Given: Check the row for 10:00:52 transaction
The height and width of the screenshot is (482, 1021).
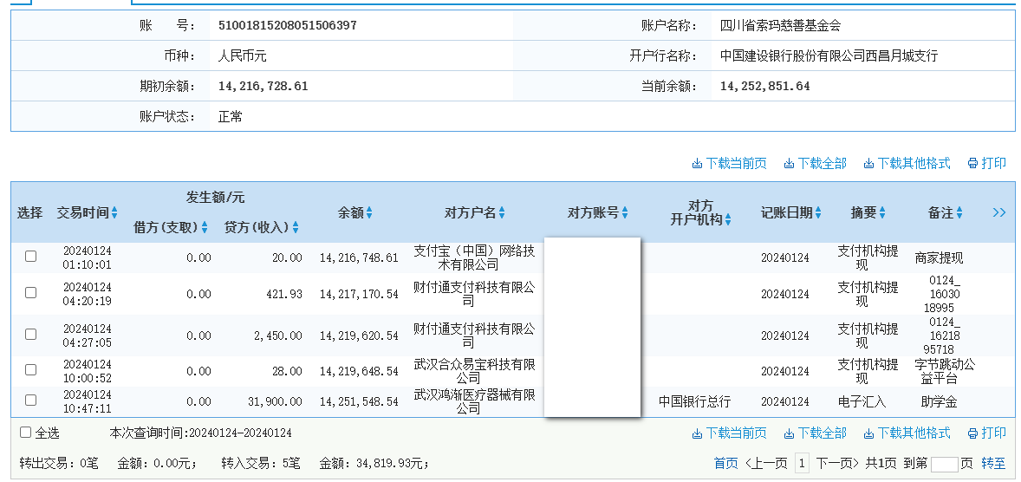Looking at the screenshot, I should coord(30,370).
